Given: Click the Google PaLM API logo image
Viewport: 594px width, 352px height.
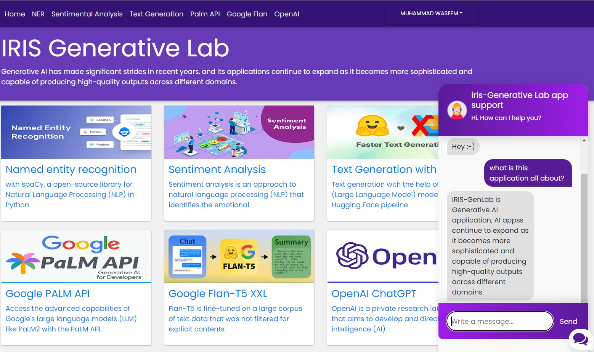Looking at the screenshot, I should point(76,256).
